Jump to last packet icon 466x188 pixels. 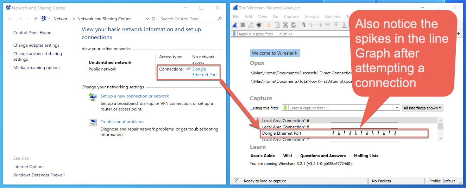[x=344, y=25]
